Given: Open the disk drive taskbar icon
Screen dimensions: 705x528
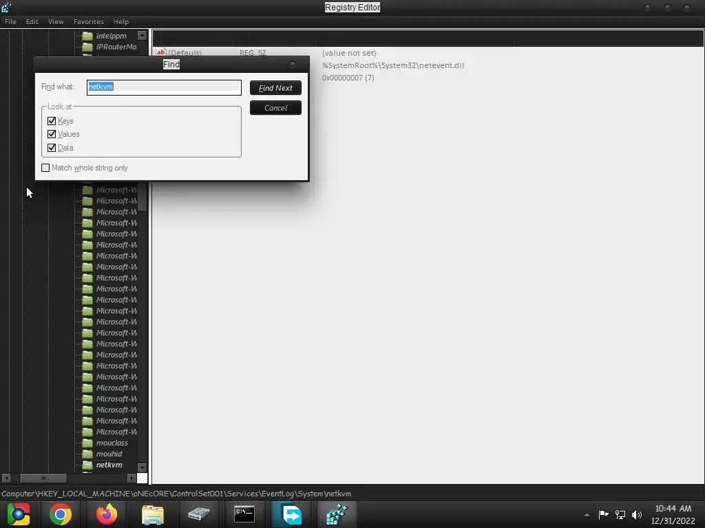Looking at the screenshot, I should [198, 514].
